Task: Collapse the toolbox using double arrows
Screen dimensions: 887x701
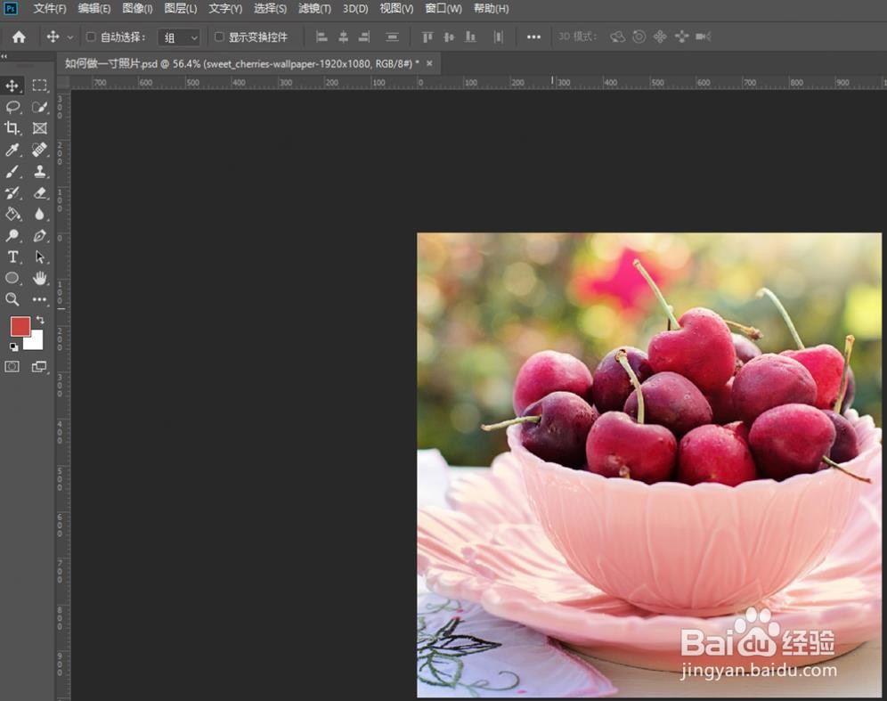Action: (4, 56)
